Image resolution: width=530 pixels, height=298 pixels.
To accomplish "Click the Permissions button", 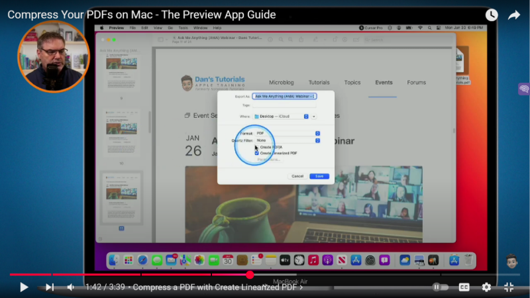I will pos(269,160).
